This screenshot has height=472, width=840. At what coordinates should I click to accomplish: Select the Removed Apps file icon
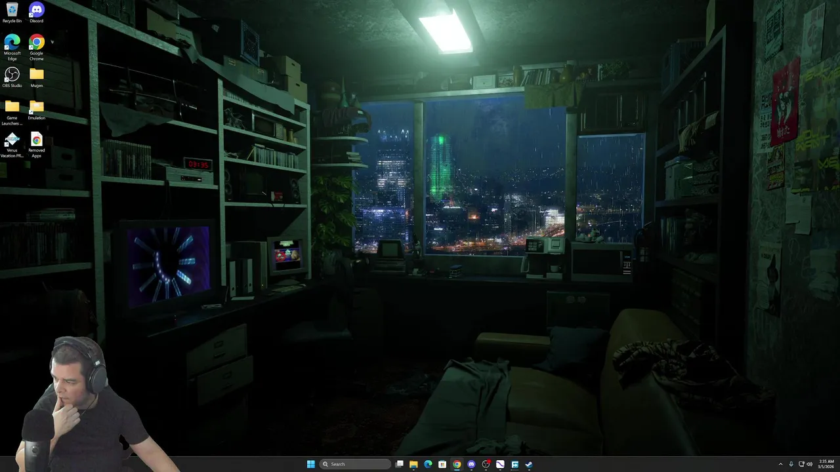tap(37, 145)
